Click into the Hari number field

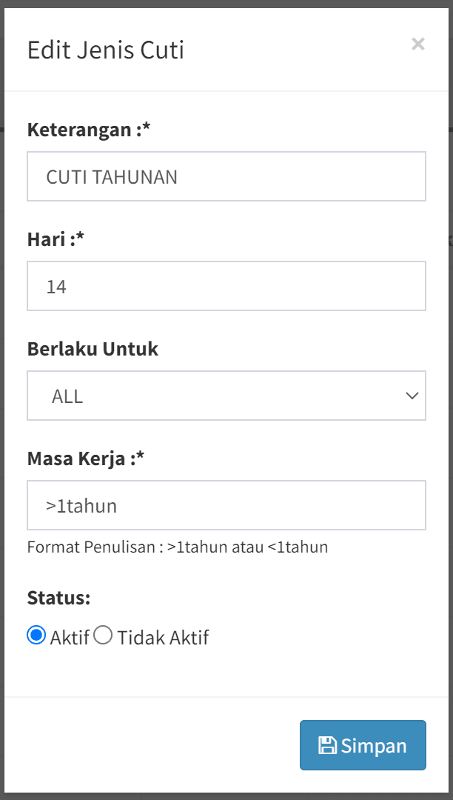(x=226, y=286)
